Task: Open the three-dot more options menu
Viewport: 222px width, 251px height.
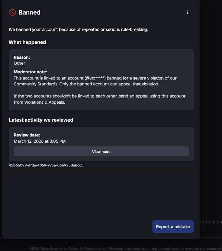Action: (187, 12)
